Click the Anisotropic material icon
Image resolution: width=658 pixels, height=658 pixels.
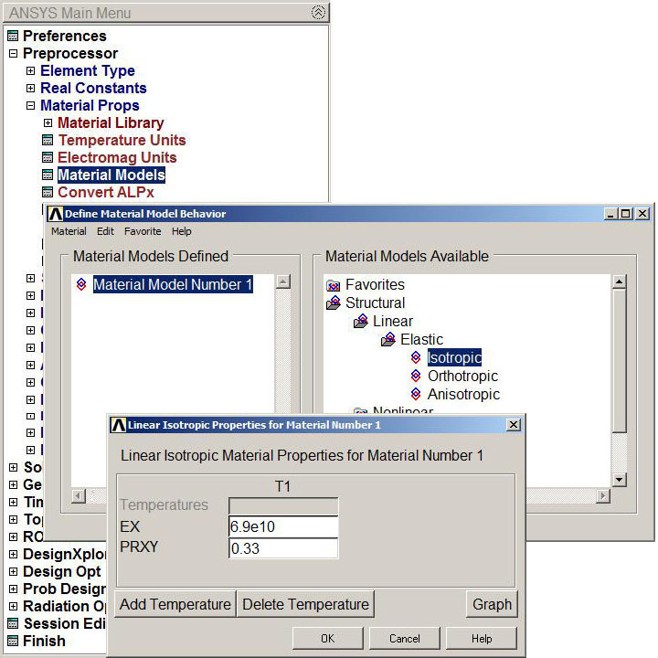coord(417,395)
